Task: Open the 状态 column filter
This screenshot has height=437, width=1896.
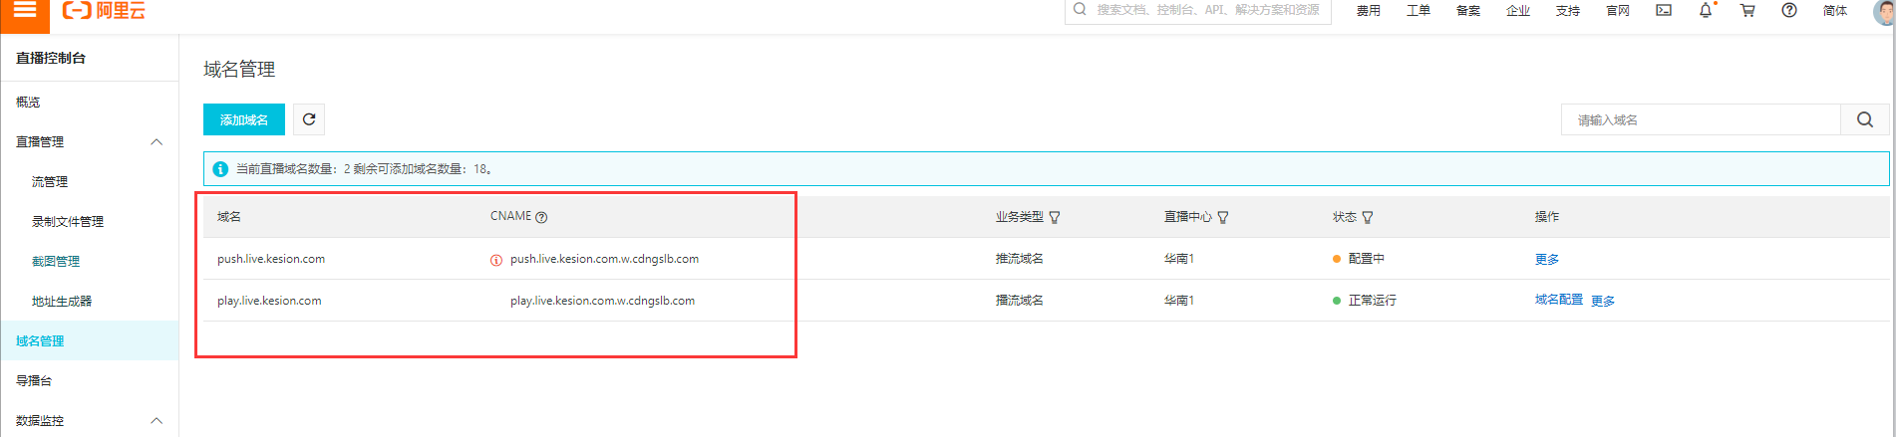Action: [1368, 217]
